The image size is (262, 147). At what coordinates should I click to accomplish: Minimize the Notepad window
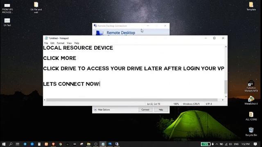(x=206, y=38)
